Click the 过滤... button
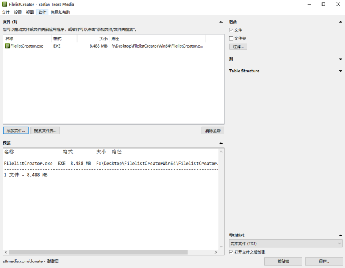345x268 pixels. click(x=238, y=46)
